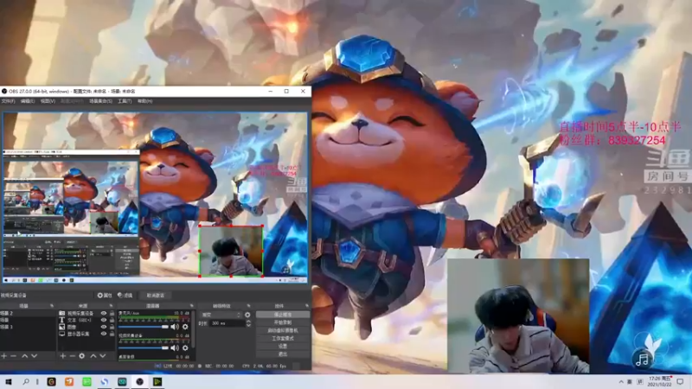Open the scene transition type dropdown
Screen dimensions: 692x389
[221, 315]
